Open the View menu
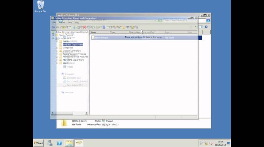 [70, 22]
